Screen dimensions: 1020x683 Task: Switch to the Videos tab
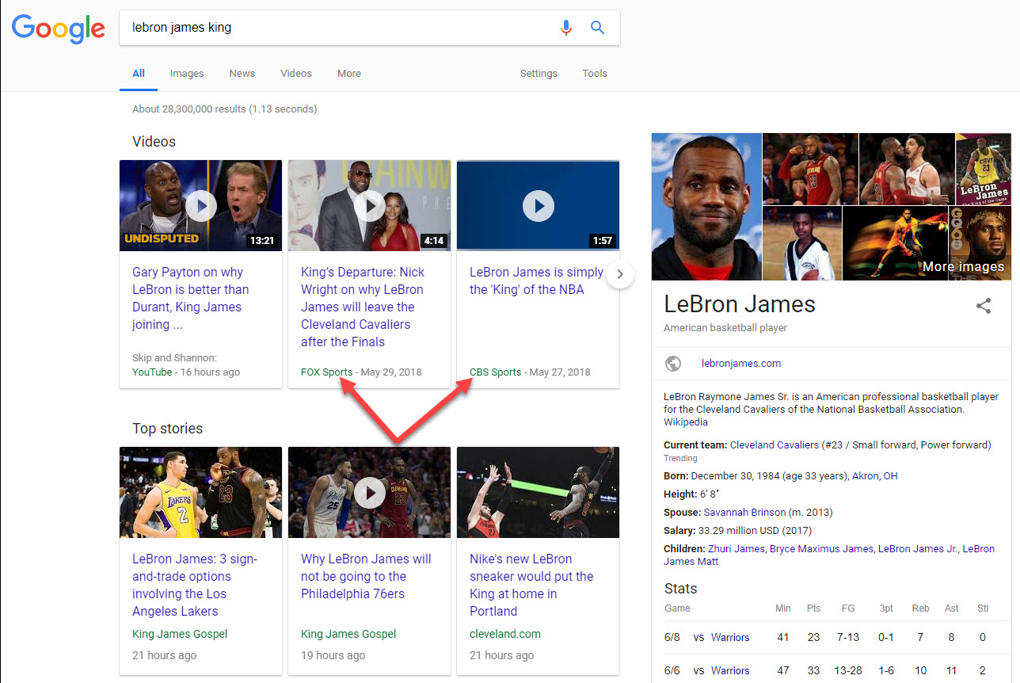pyautogui.click(x=296, y=74)
